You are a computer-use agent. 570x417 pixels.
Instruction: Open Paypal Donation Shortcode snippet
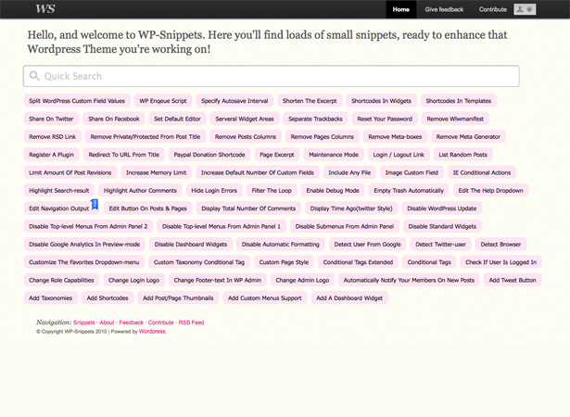pos(209,154)
